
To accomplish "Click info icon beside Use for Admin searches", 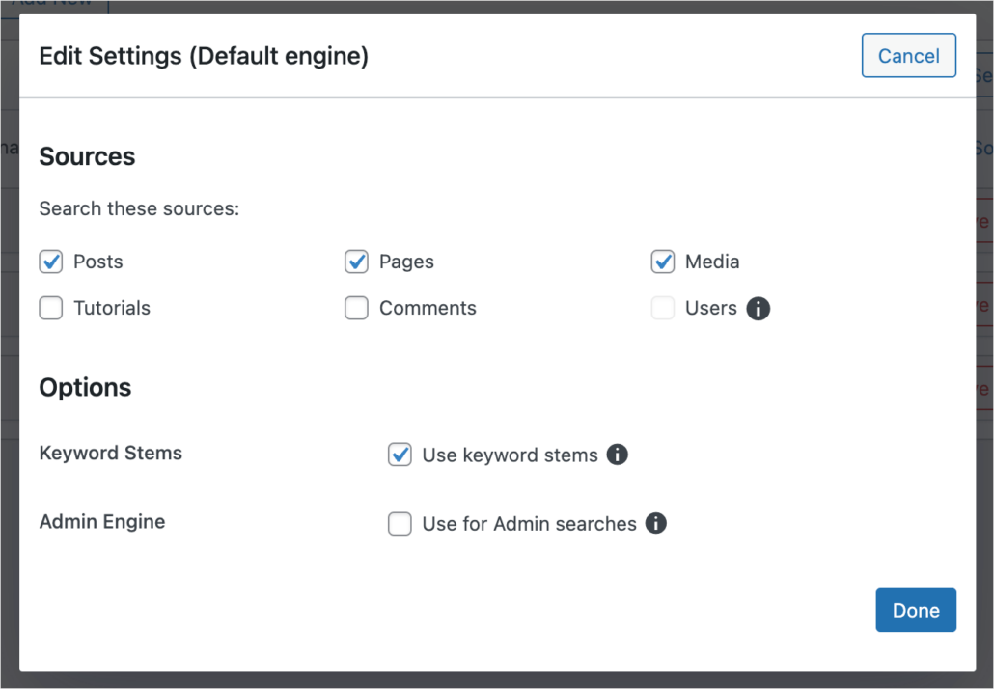I will pos(656,524).
